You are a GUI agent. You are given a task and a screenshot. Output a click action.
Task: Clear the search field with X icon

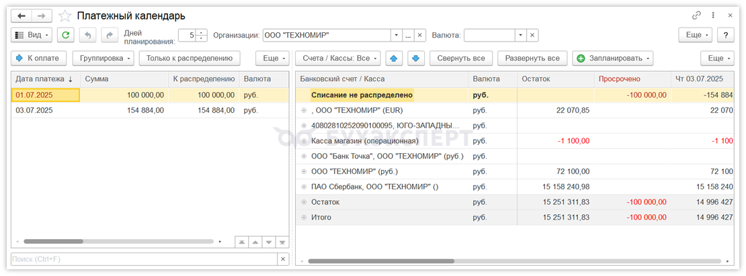(x=283, y=259)
